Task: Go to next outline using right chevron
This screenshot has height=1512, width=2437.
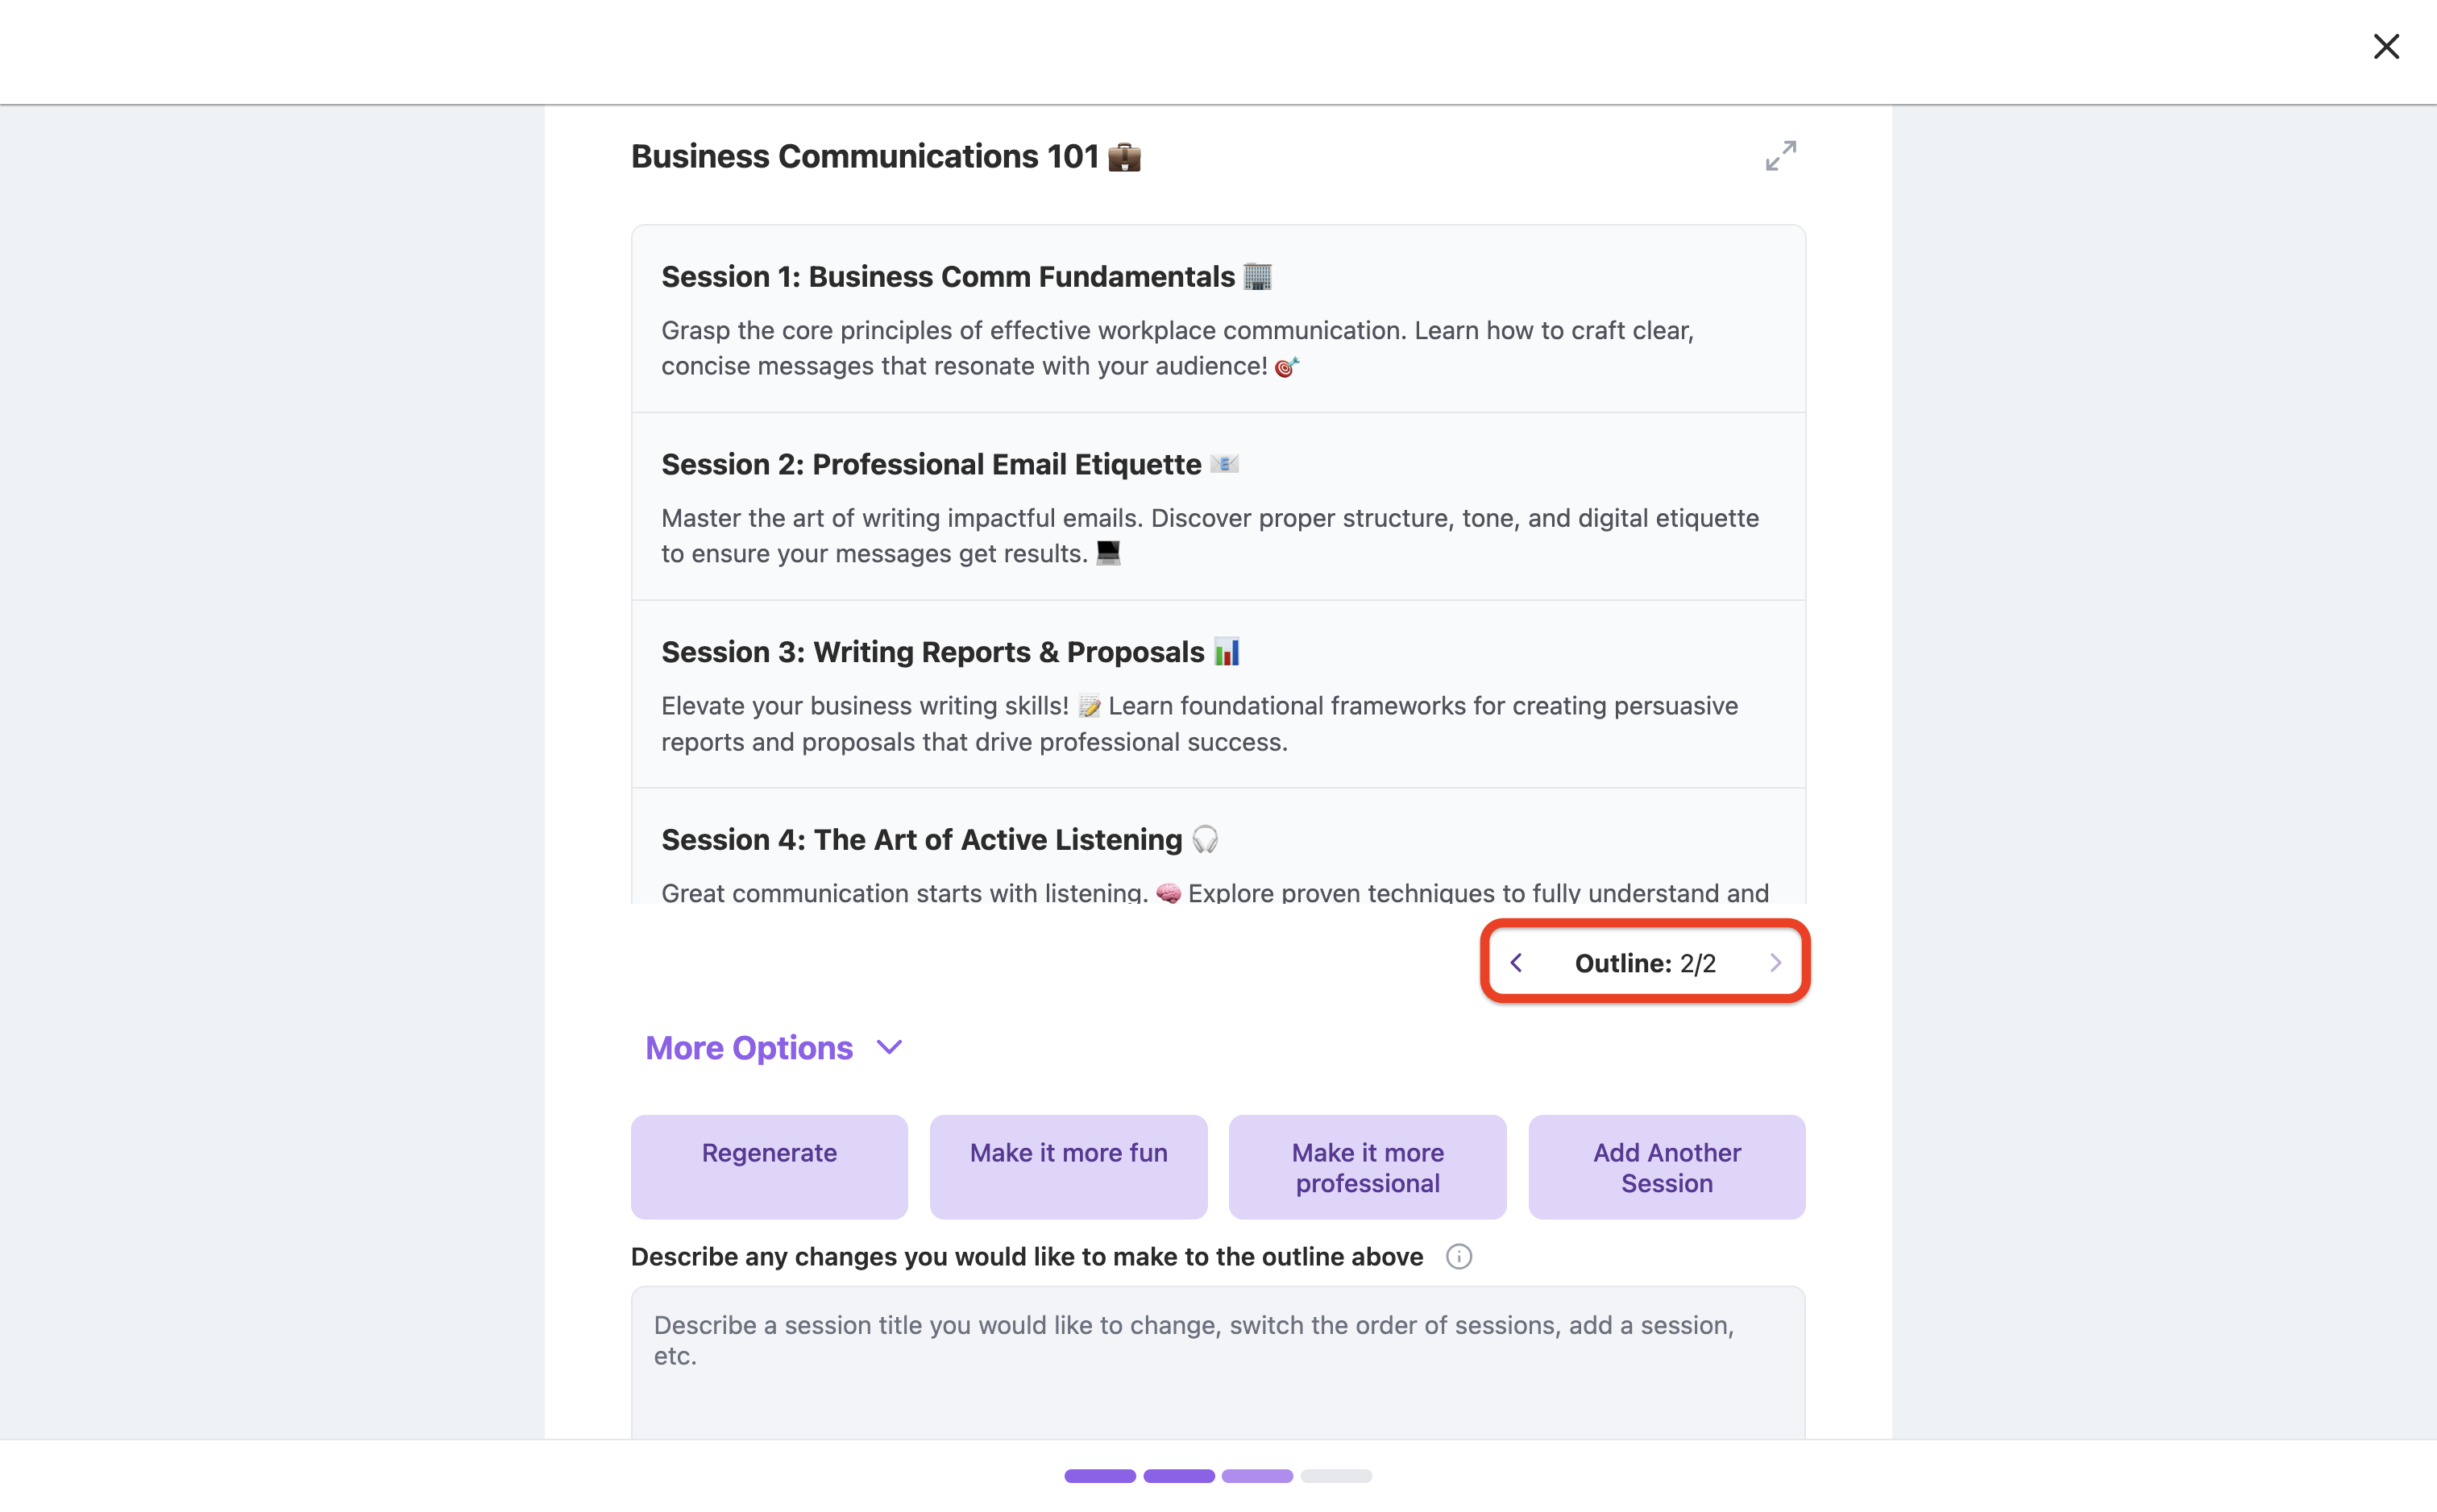Action: 1775,962
